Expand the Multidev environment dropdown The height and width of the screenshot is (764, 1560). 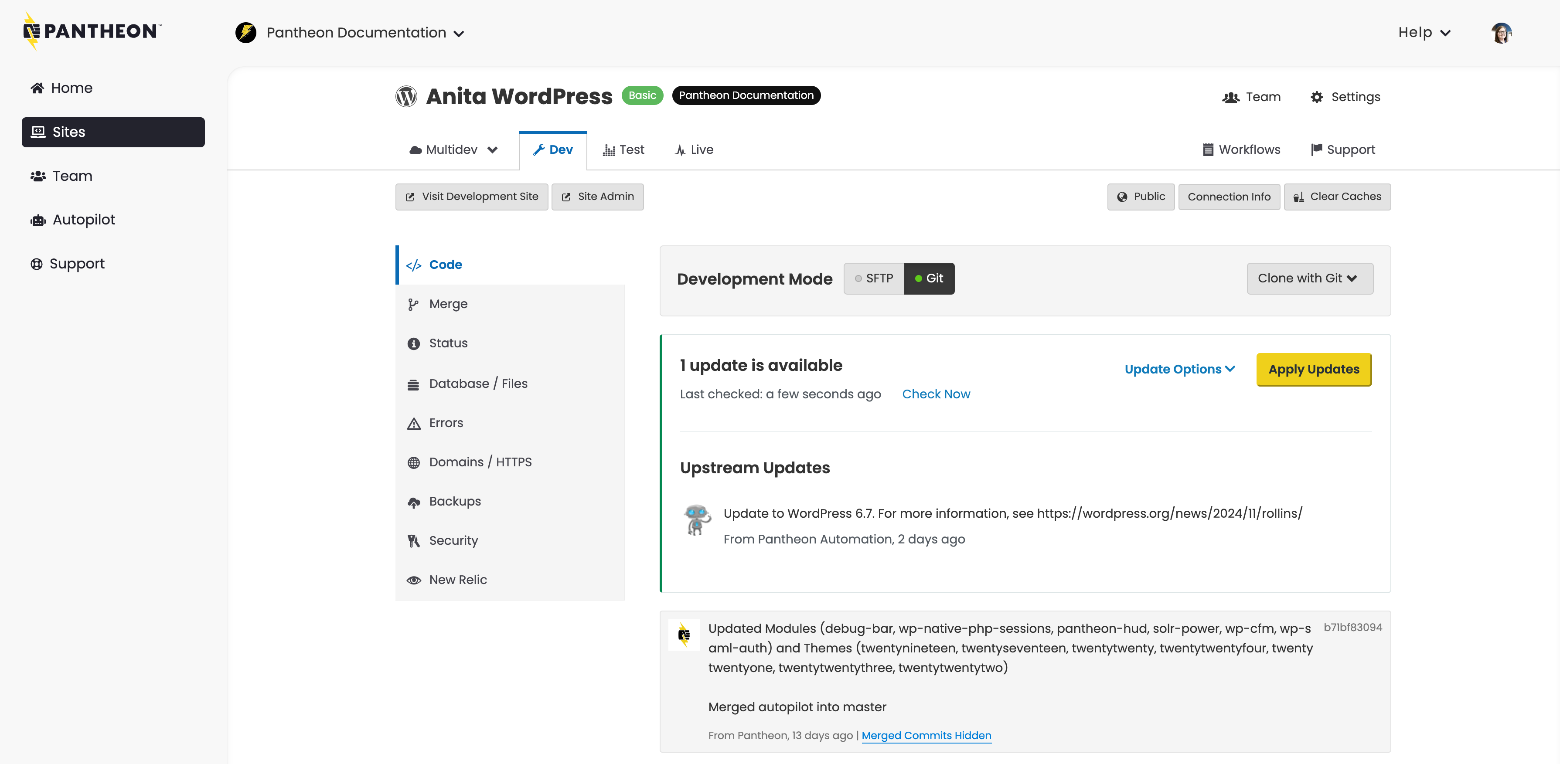coord(453,149)
